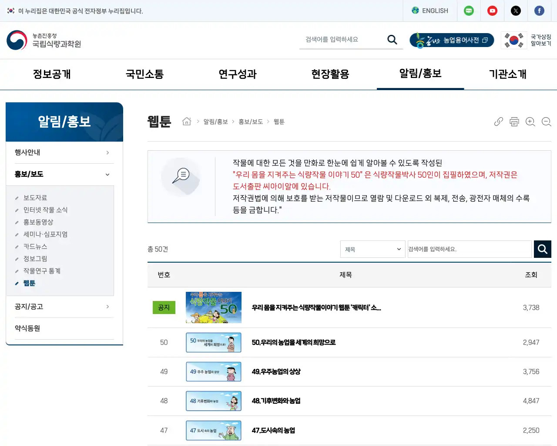Run the webtoon list search magnifier
Image resolution: width=557 pixels, height=446 pixels.
click(542, 249)
